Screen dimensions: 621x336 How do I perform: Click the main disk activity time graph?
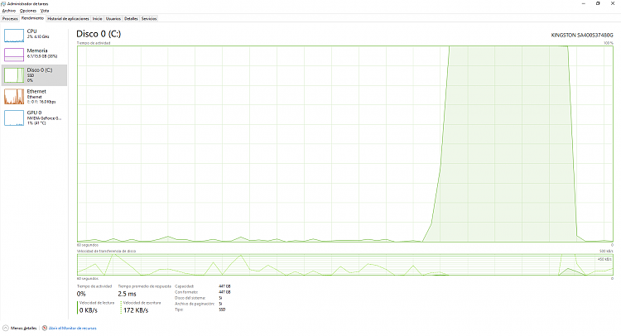(x=345, y=144)
